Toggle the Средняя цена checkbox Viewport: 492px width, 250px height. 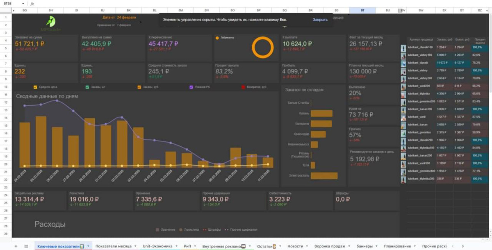coord(35,87)
